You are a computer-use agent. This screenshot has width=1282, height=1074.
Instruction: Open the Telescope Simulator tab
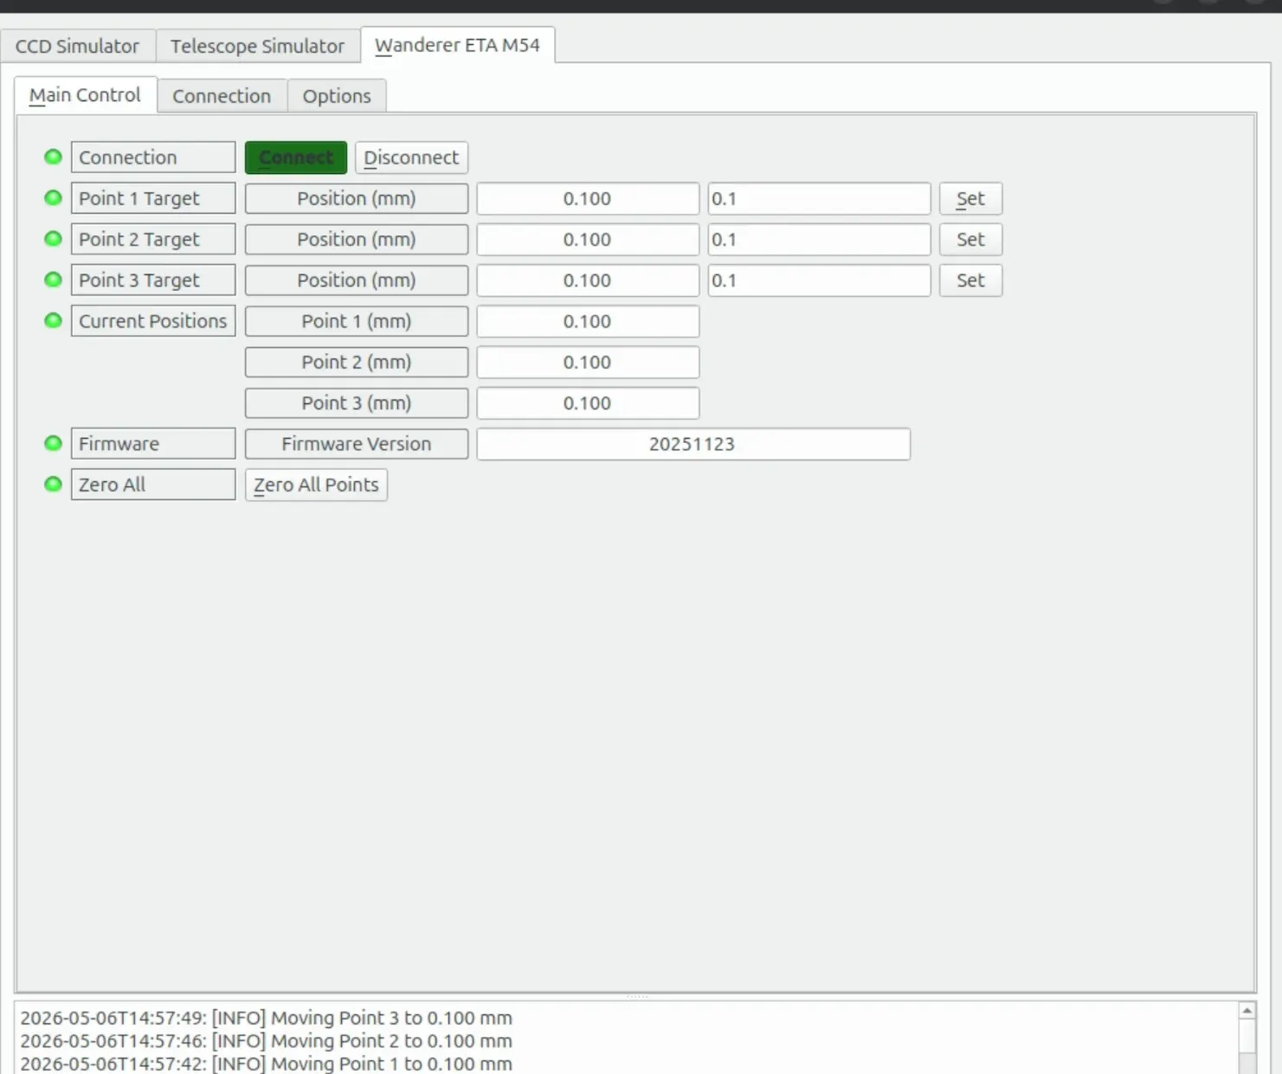coord(257,46)
